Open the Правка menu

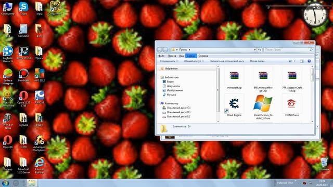[172, 56]
